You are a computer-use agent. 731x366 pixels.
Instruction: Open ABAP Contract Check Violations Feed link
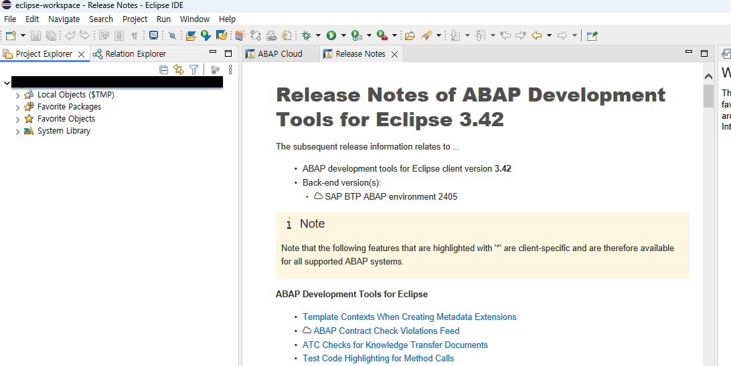[x=386, y=331]
